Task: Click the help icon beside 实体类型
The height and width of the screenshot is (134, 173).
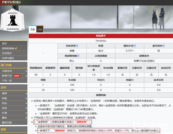Action: tap(77, 46)
